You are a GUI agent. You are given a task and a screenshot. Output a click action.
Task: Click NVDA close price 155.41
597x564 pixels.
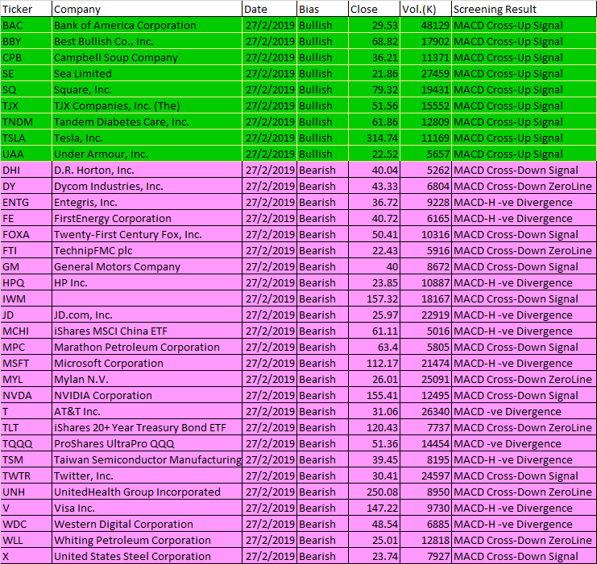click(374, 396)
